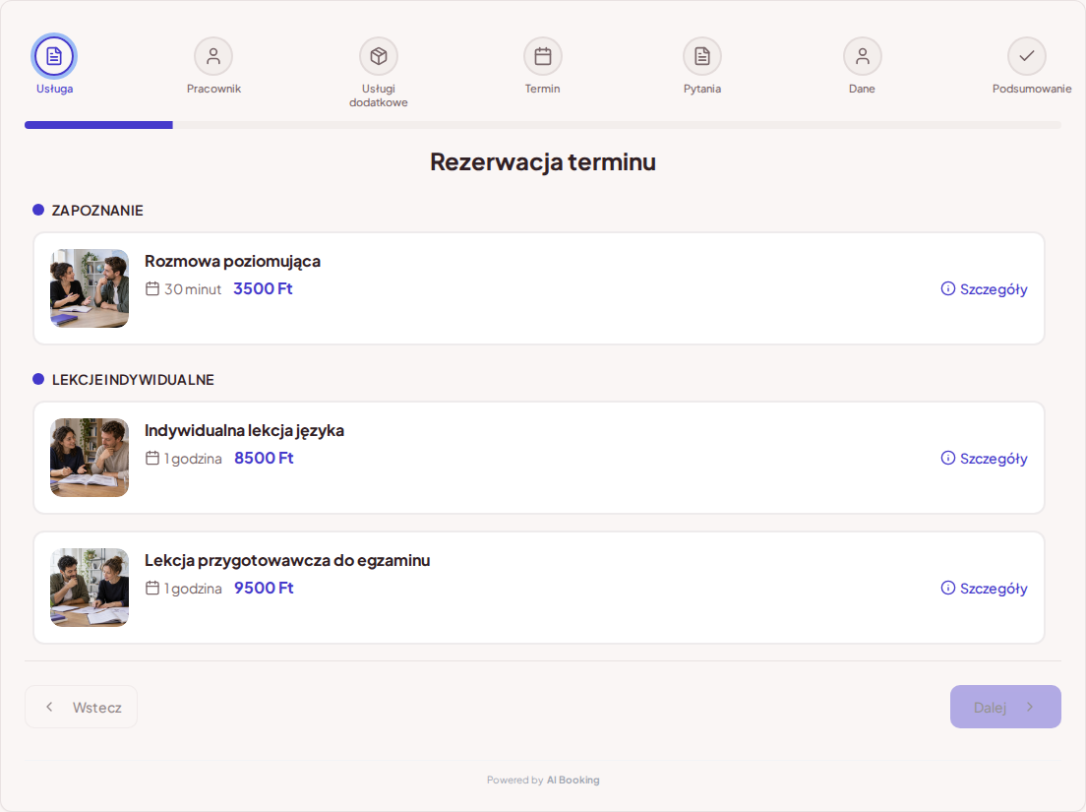
Task: Click the Pytania step document icon
Action: 702,56
